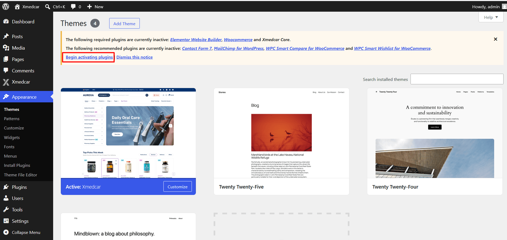Select the Twenty Twenty-Four theme thumbnail
Screen dimensions: 507x240
point(435,133)
